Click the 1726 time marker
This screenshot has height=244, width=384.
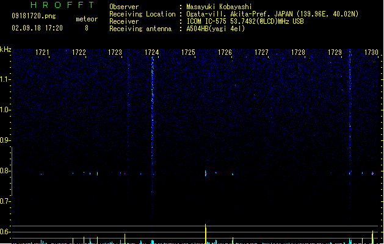pyautogui.click(x=225, y=52)
